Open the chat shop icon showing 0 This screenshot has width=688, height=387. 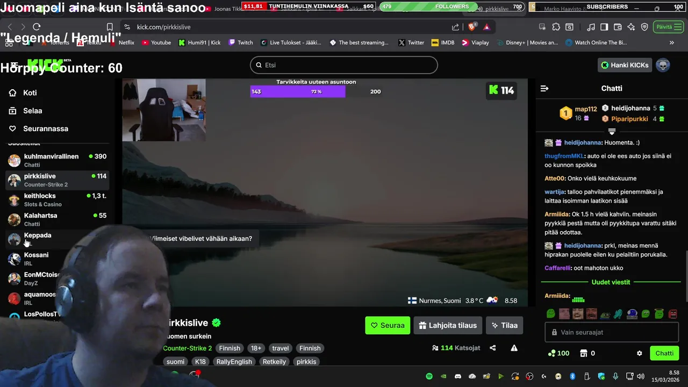(x=587, y=353)
